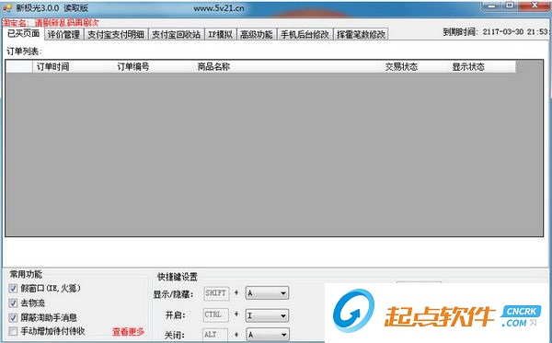The image size is (552, 343).
Task: Open the 评价管理 tab
Action: tap(63, 34)
